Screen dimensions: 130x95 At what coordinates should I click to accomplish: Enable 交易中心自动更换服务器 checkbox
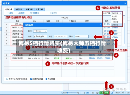7,79
